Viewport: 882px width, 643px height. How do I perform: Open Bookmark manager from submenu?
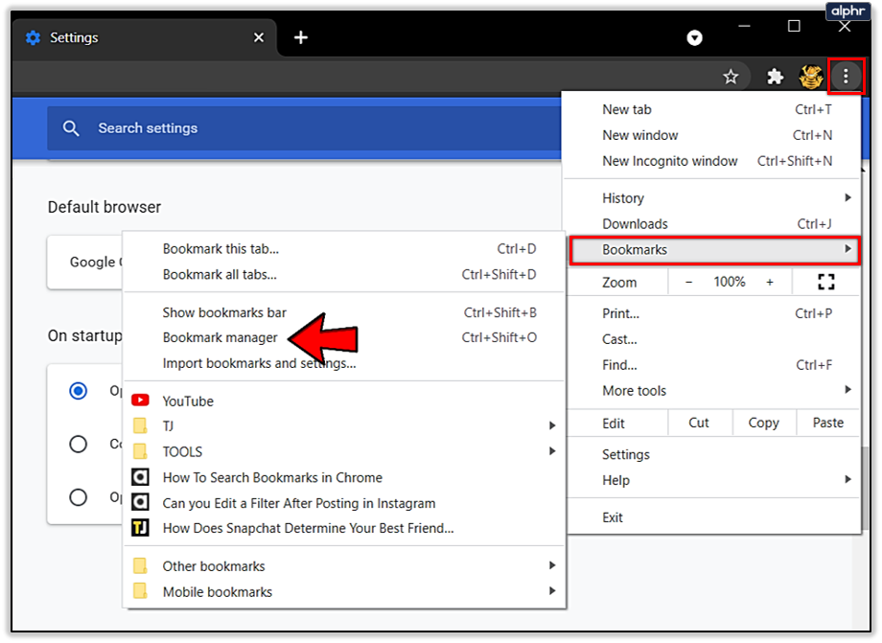click(x=220, y=337)
